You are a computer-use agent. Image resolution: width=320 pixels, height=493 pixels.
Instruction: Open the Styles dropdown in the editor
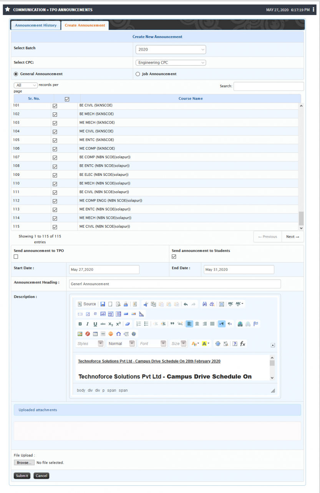tap(90, 344)
